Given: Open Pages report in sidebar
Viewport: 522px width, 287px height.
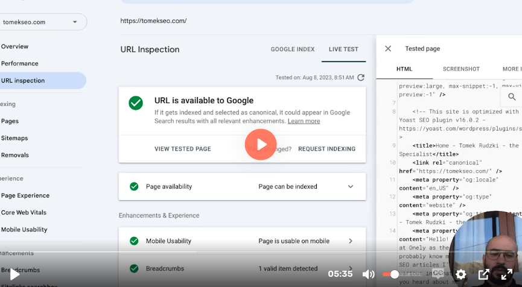Looking at the screenshot, I should (x=10, y=121).
